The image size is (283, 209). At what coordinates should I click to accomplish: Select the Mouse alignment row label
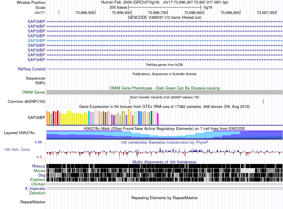(39, 171)
